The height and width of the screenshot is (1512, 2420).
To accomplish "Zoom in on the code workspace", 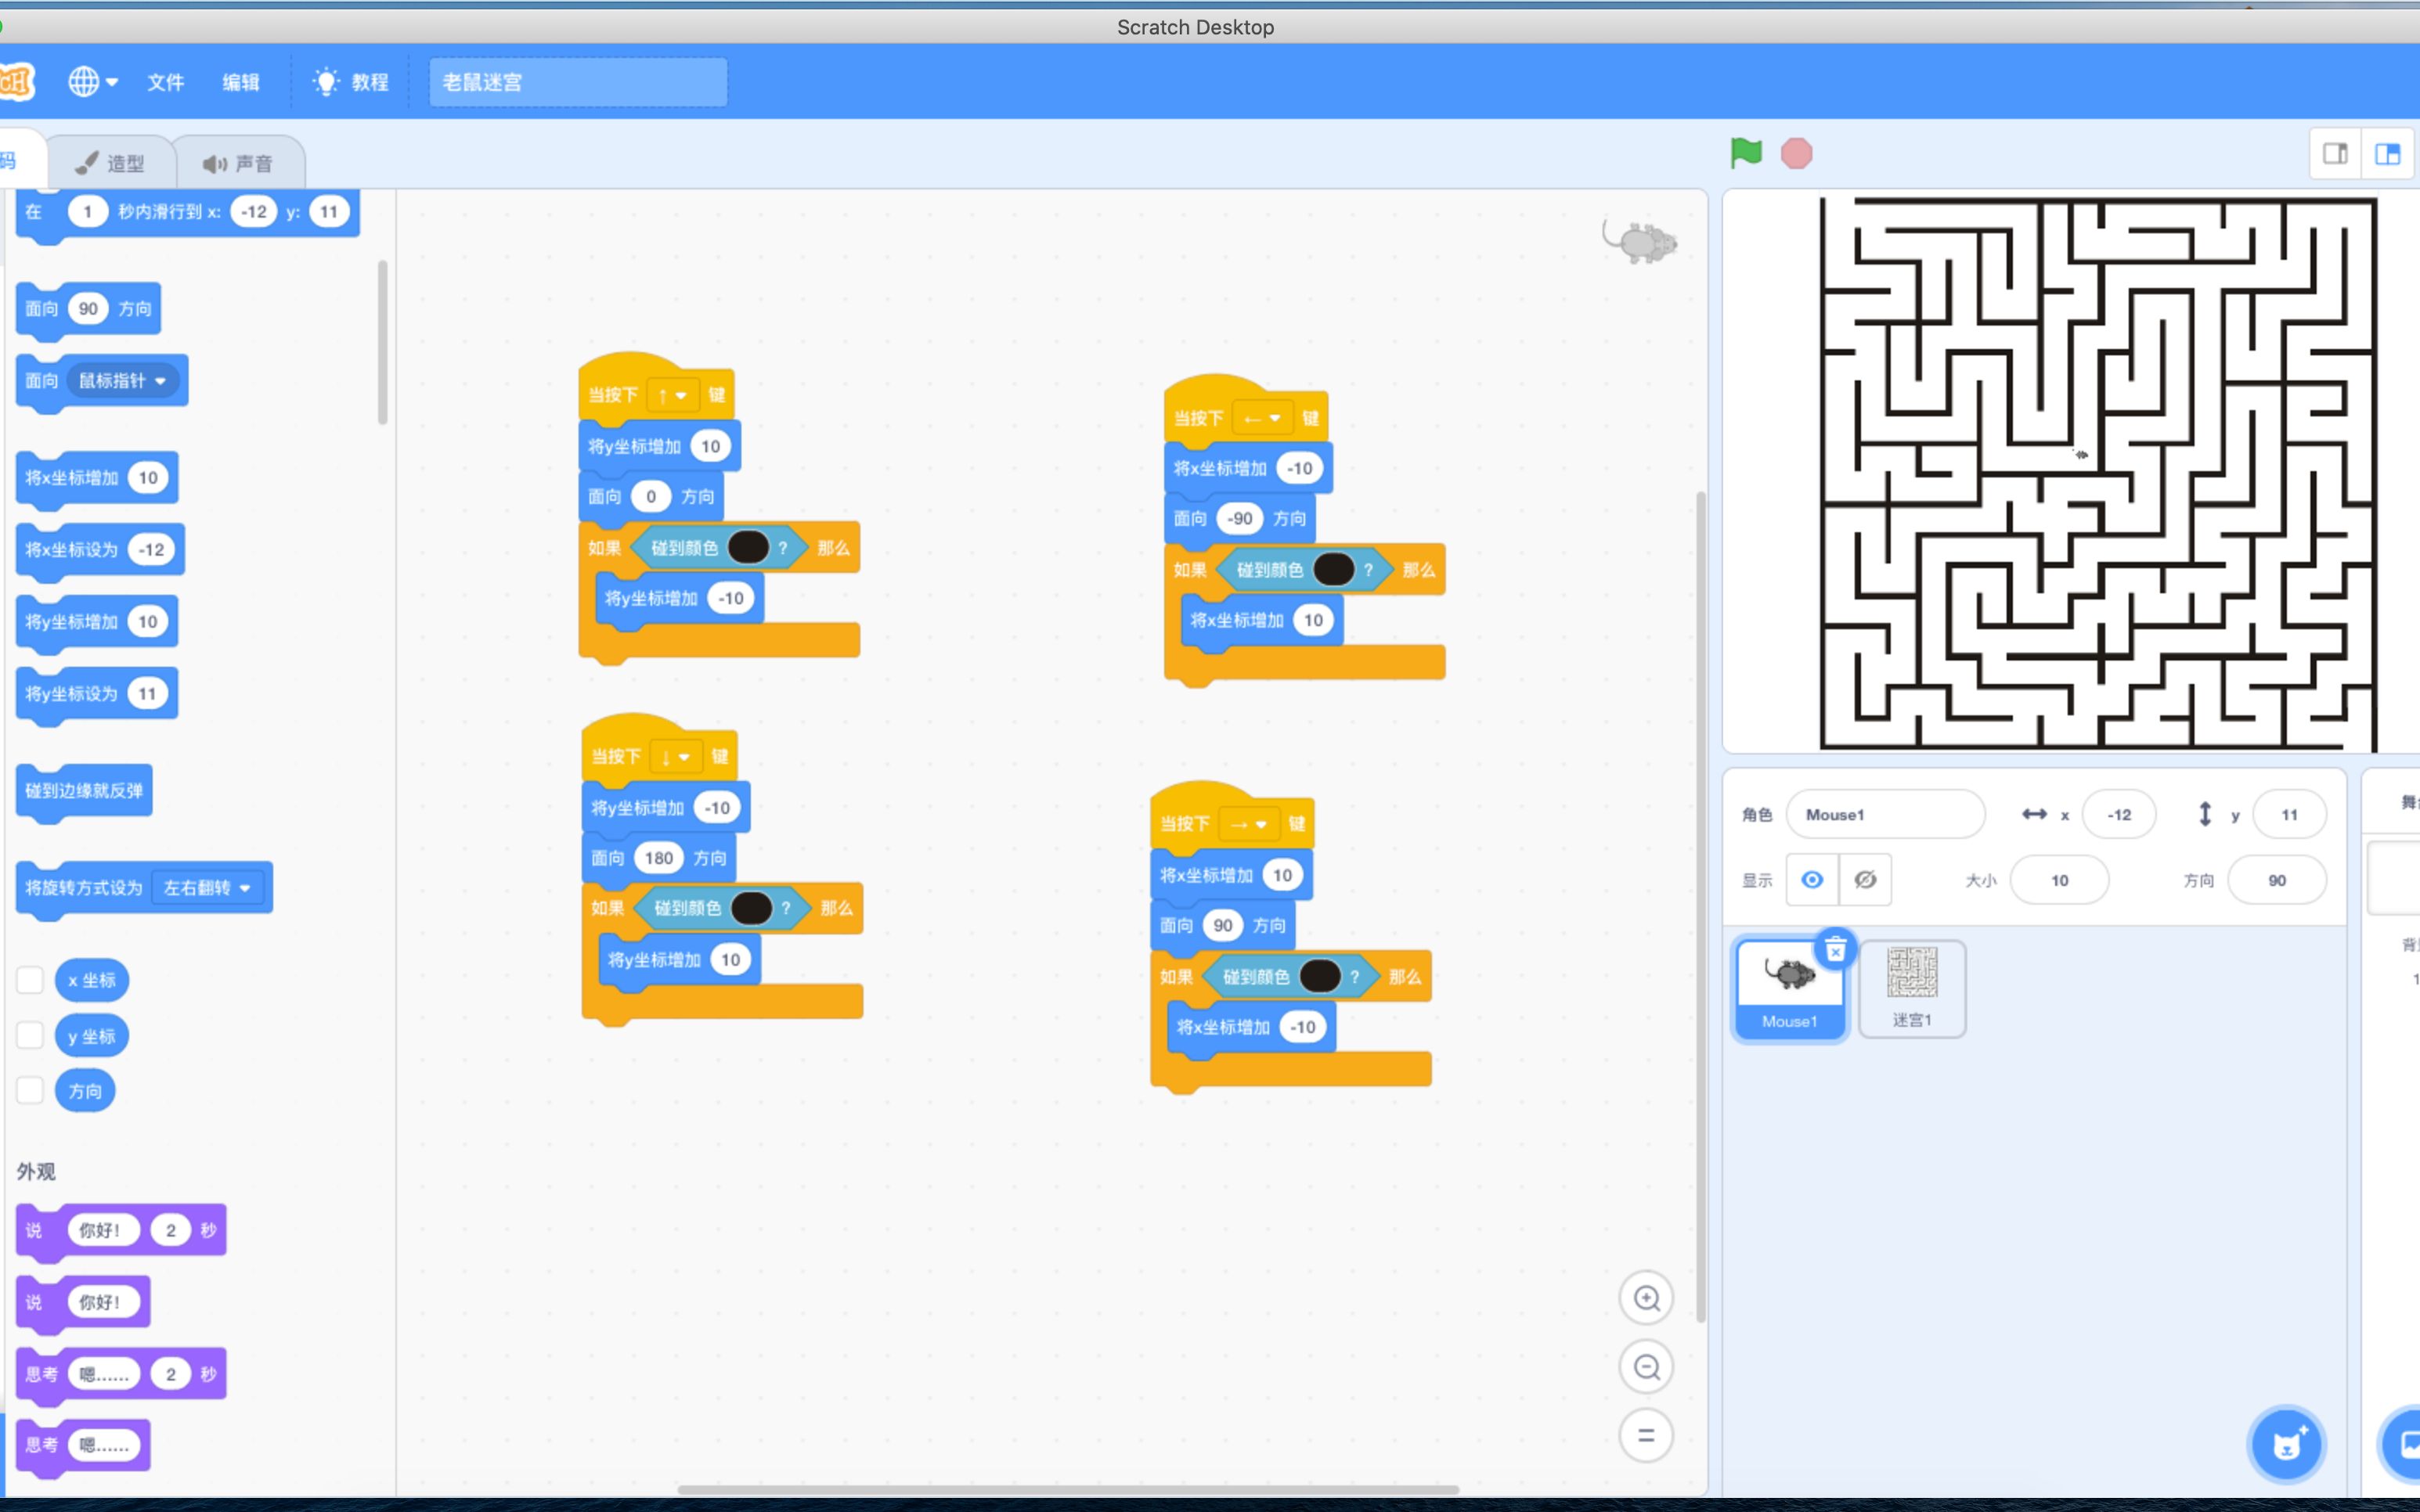I will point(1646,1298).
